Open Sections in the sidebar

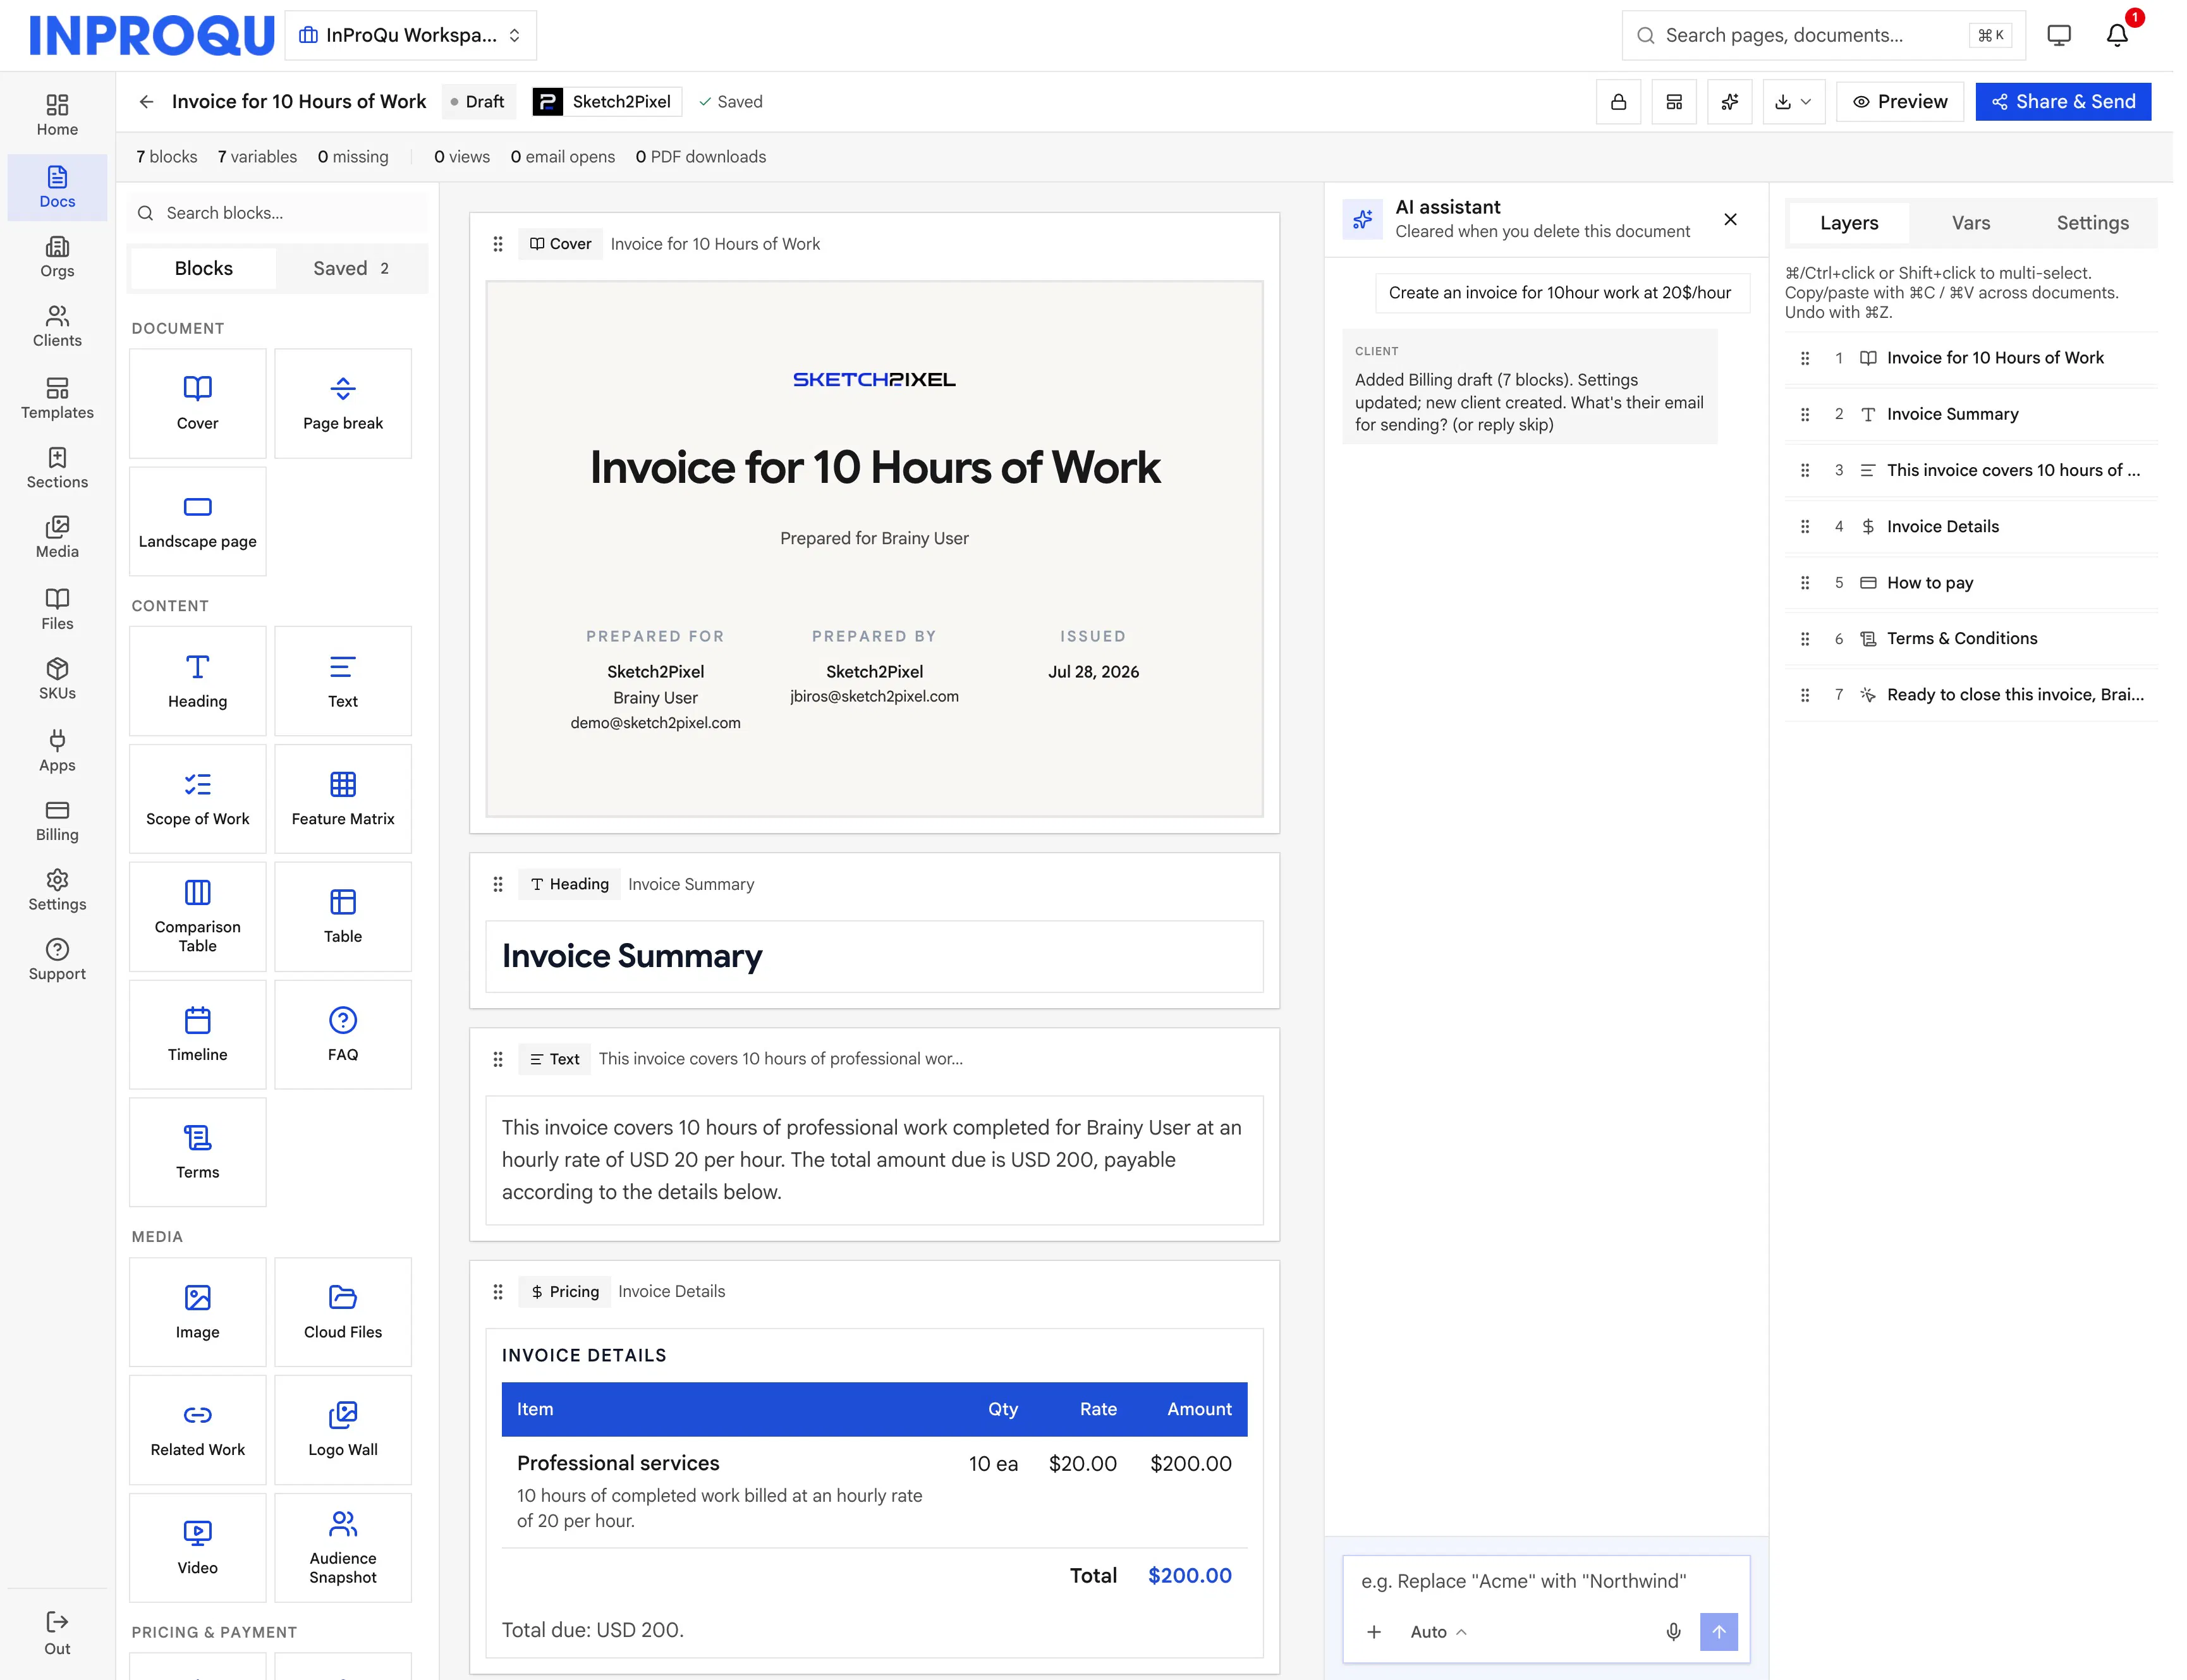click(57, 468)
